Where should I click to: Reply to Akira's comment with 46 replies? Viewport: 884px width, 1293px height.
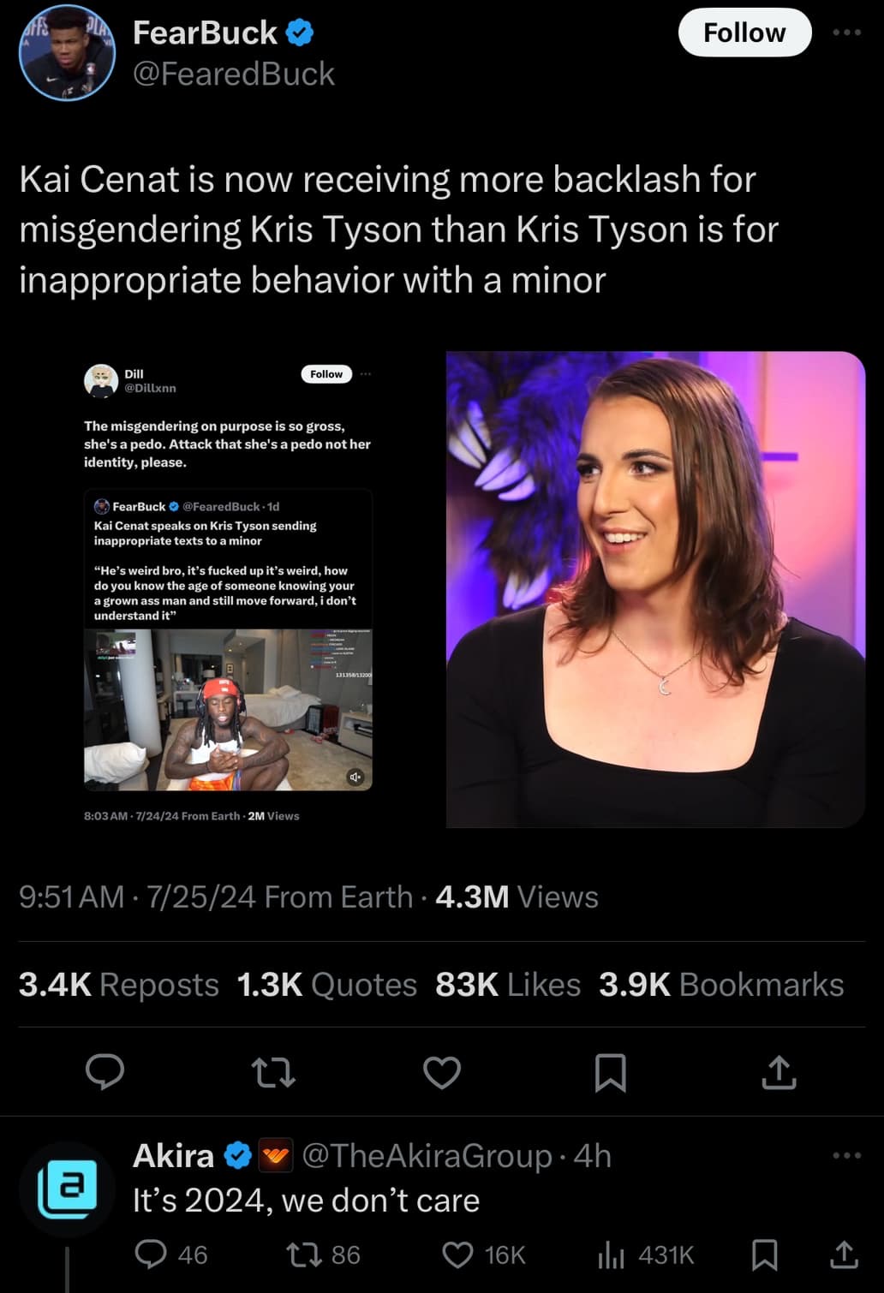coord(171,1254)
